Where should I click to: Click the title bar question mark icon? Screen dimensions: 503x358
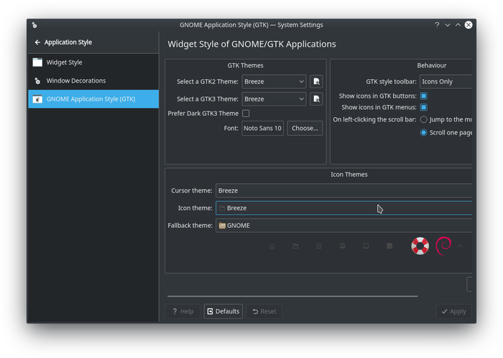437,24
